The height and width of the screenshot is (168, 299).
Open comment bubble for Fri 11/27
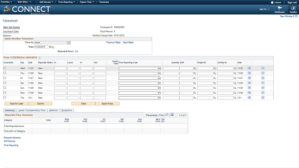(x=5, y=78)
